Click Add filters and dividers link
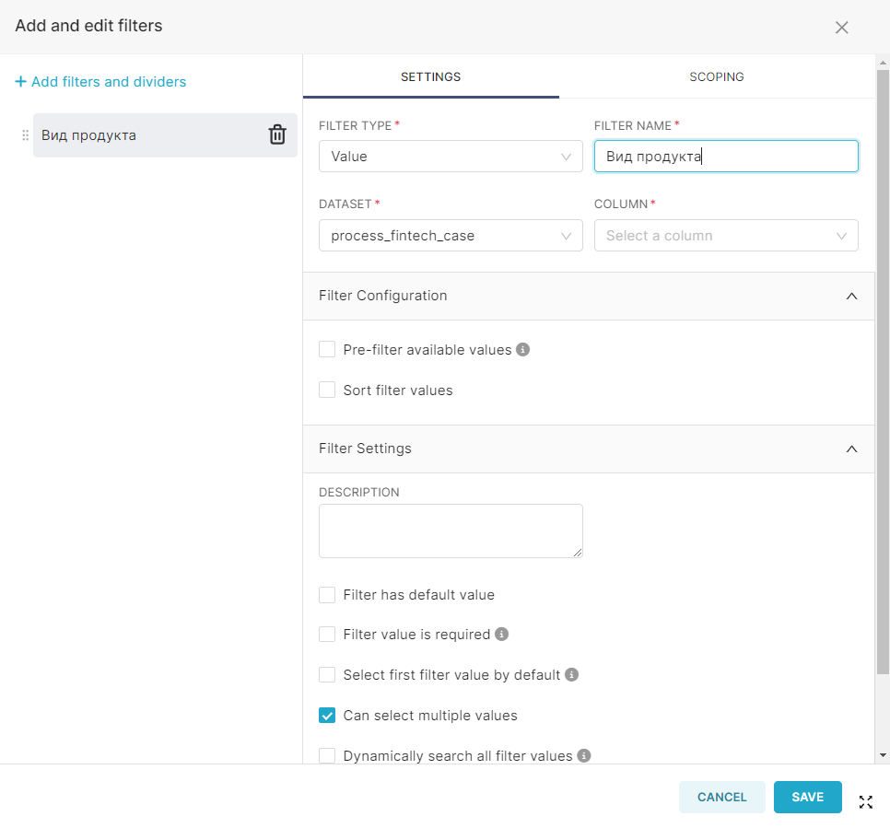This screenshot has width=890, height=828. (x=100, y=82)
